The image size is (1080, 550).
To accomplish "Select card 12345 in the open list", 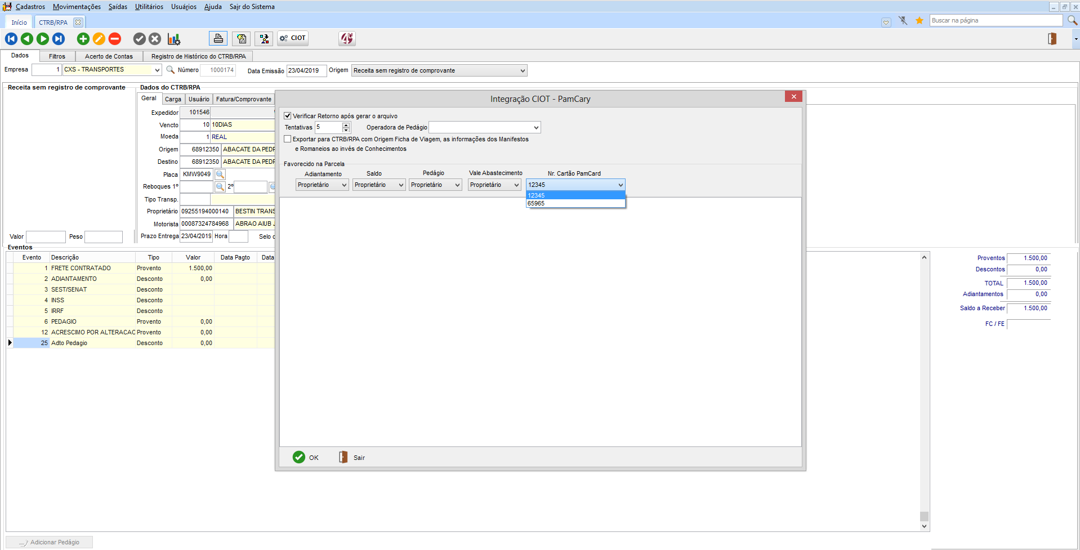I will point(575,195).
